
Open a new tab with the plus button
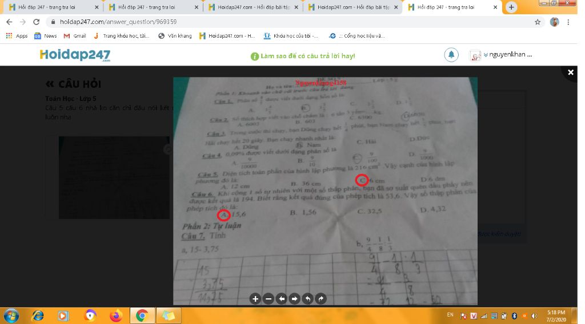511,7
